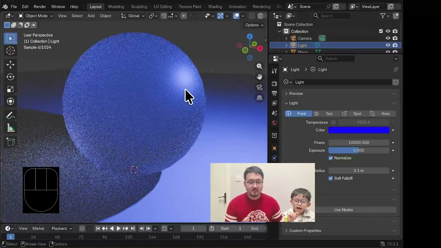Viewport: 441px width, 248px height.
Task: Click the viewport zoom magnifier icon
Action: (259, 66)
